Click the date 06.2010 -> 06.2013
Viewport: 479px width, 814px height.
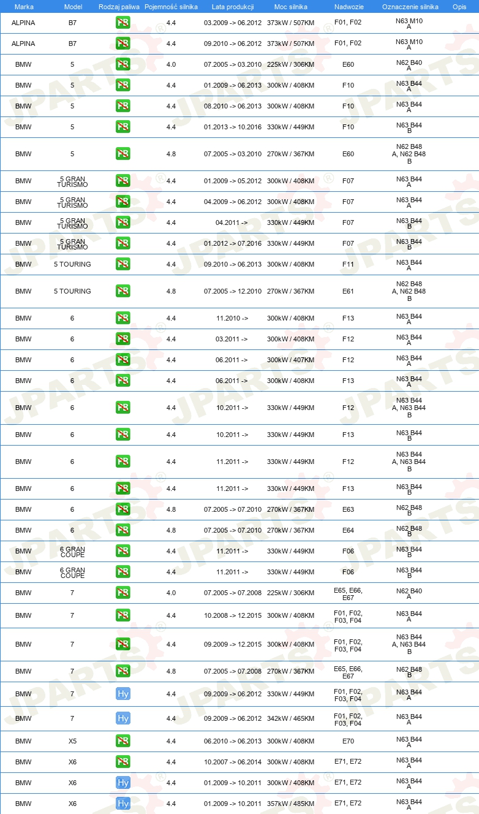(233, 742)
